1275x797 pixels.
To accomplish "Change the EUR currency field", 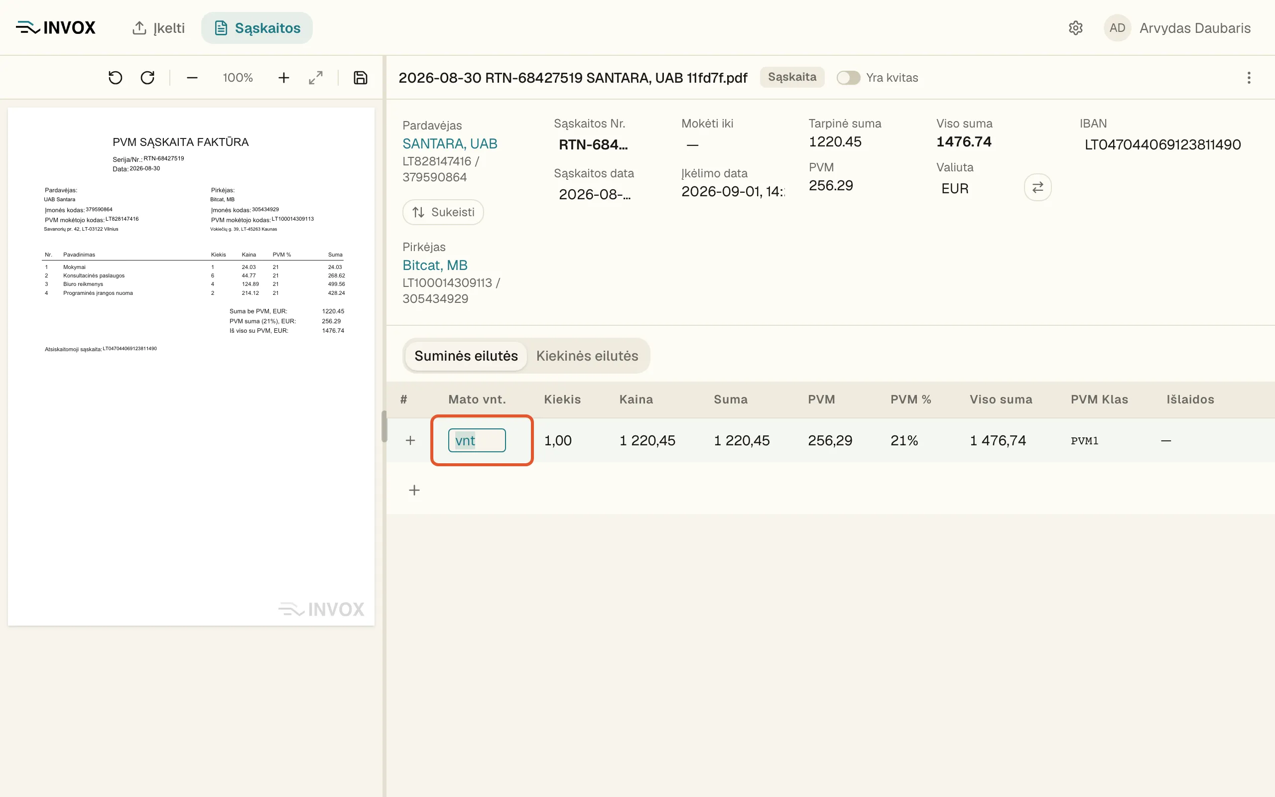I will (955, 189).
